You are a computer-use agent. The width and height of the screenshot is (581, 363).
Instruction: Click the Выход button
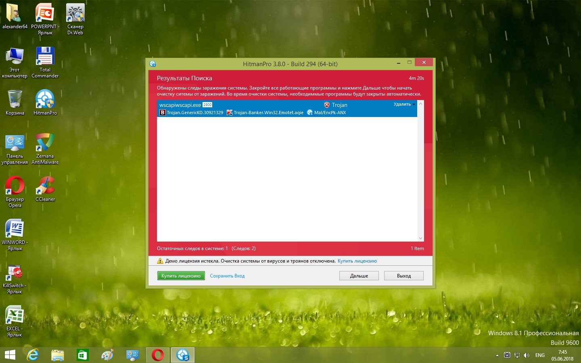[404, 276]
